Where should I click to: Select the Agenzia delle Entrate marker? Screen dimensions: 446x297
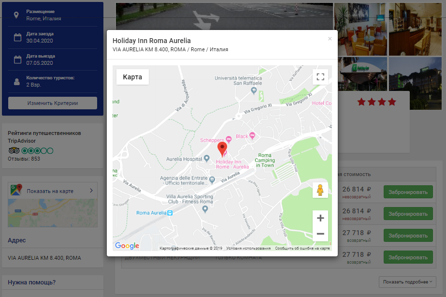212,179
